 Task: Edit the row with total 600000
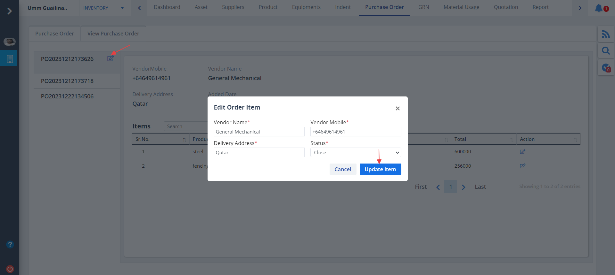(522, 152)
